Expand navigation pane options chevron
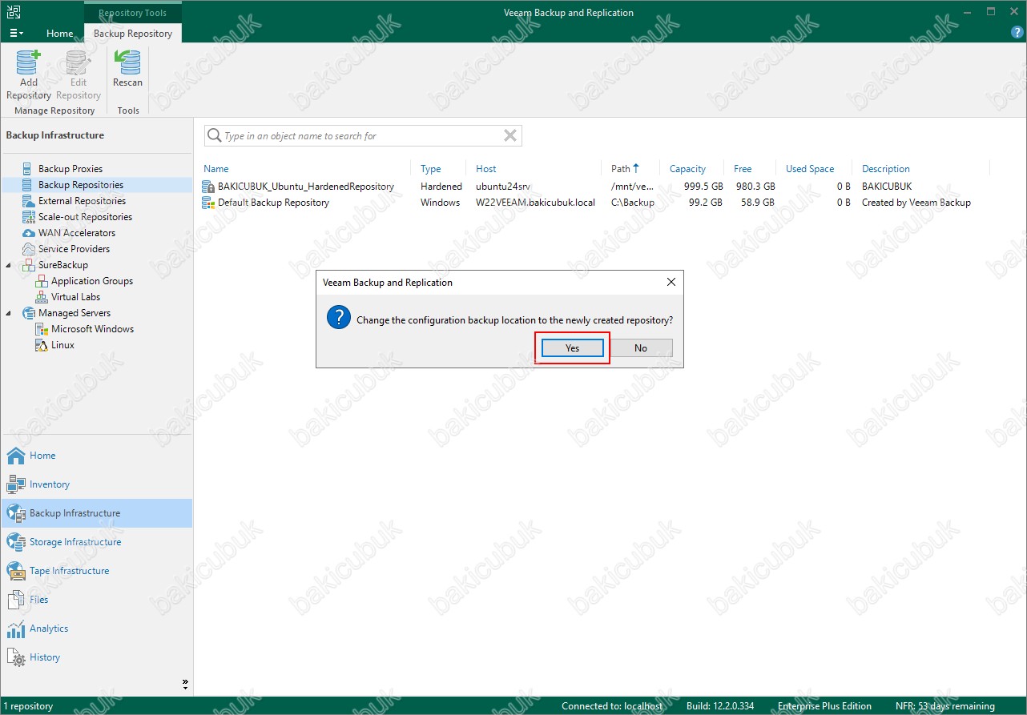This screenshot has height=715, width=1027. tap(185, 685)
